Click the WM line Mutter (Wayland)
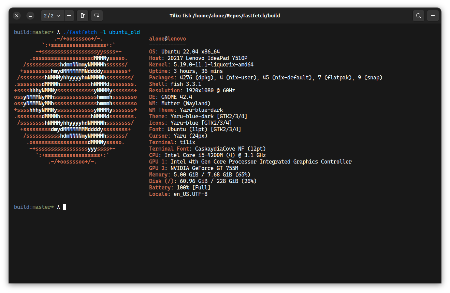The height and width of the screenshot is (293, 450). [x=180, y=104]
